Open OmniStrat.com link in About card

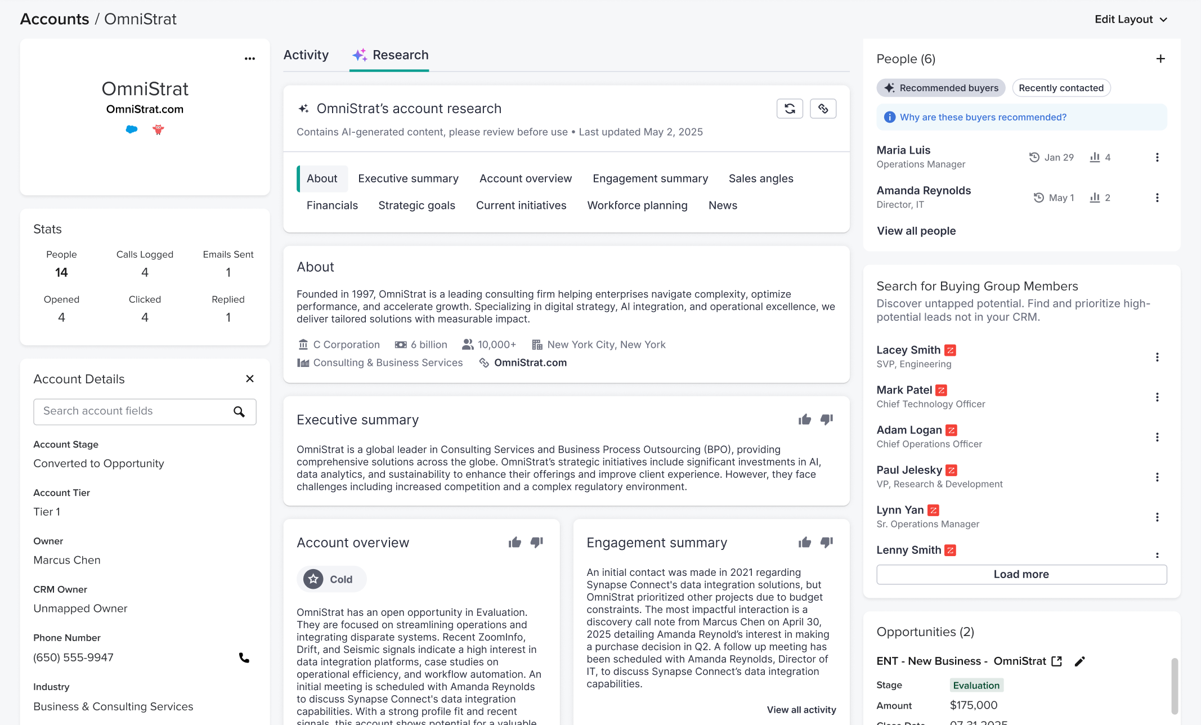tap(530, 363)
